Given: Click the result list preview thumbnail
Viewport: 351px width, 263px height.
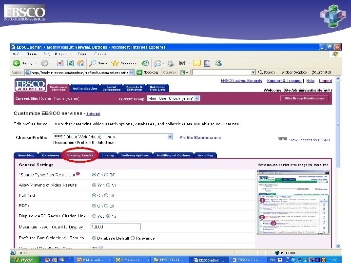Looking at the screenshot, I should tap(293, 202).
